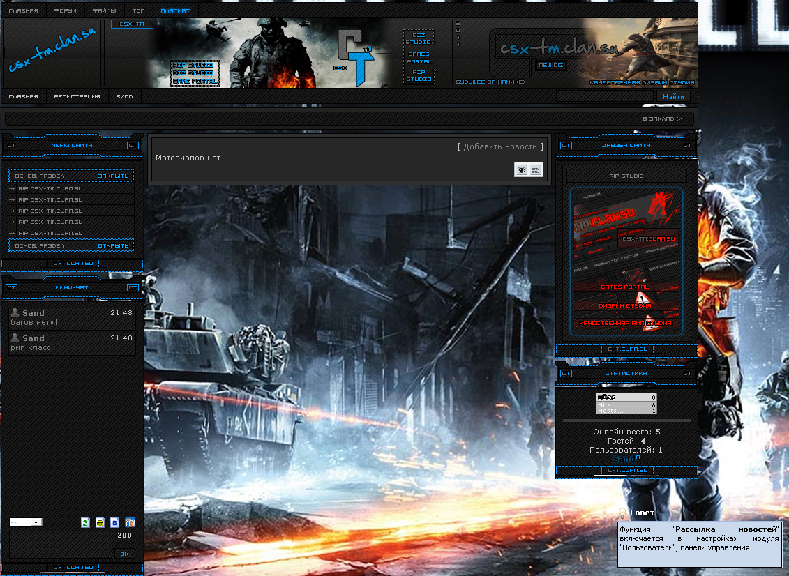Click the red Дизайн студия banner strip

pos(625,305)
